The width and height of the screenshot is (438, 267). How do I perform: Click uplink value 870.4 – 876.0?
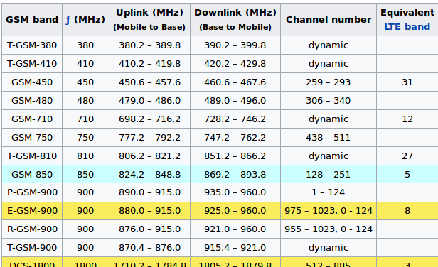coord(149,247)
